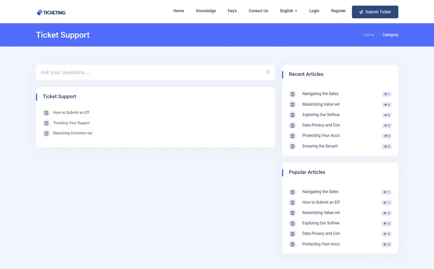Click Home in the breadcrumb trail
Image resolution: width=434 pixels, height=269 pixels.
click(369, 35)
